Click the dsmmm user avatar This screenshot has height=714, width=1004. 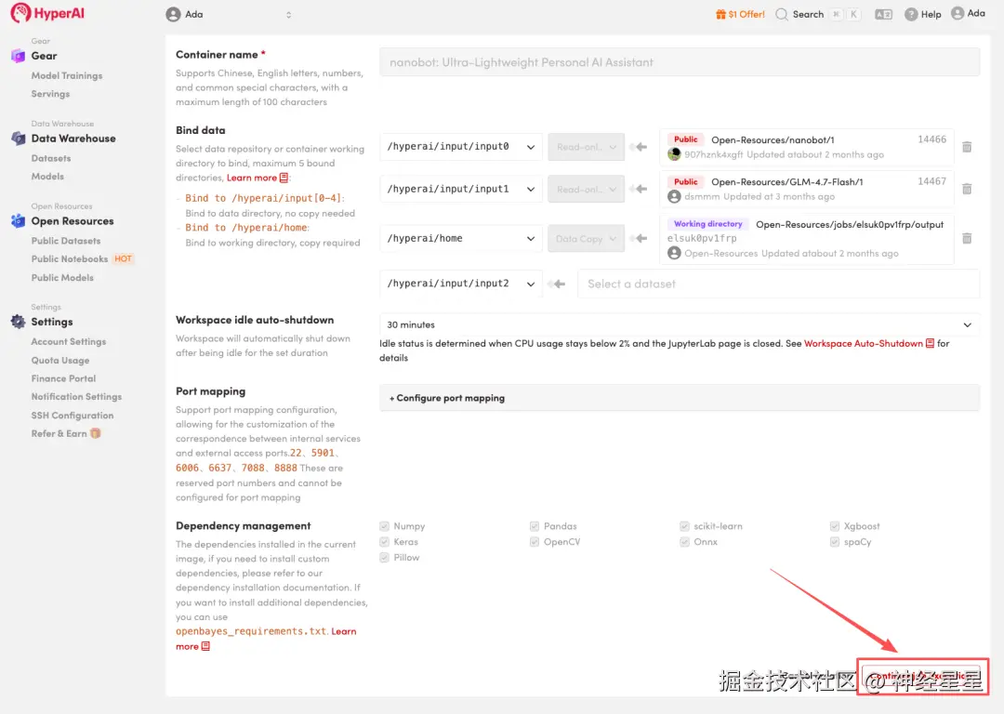pyautogui.click(x=674, y=196)
